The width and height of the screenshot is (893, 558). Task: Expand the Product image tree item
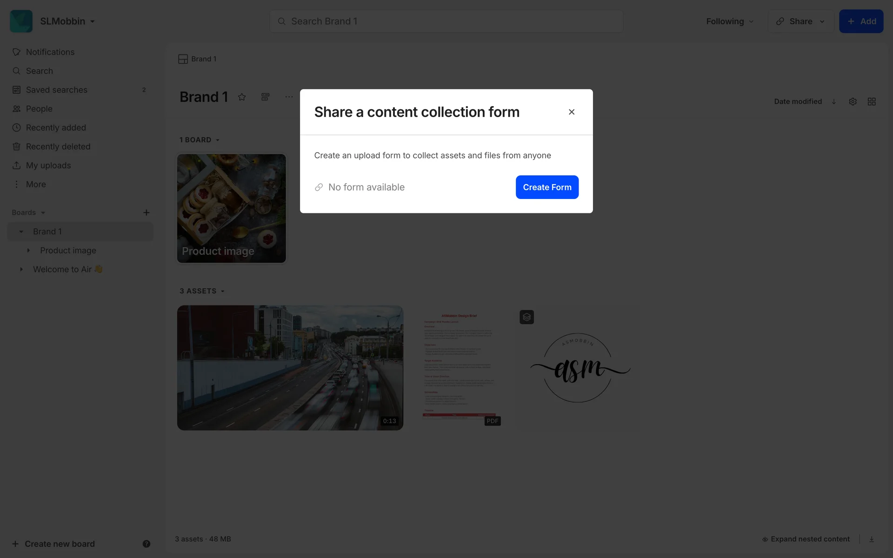coord(28,250)
